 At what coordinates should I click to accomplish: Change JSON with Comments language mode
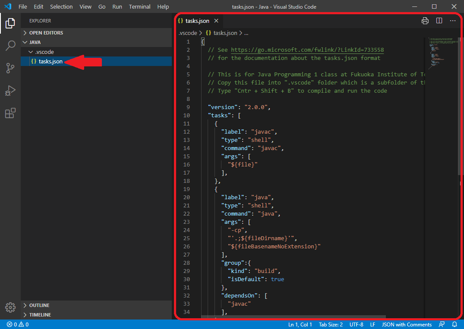coord(407,324)
